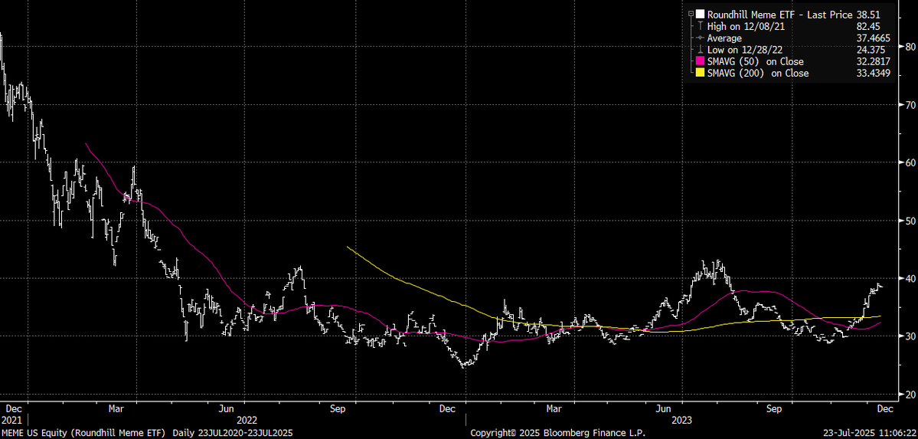Select 'SMAVG (50) on Close' legend label
The height and width of the screenshot is (439, 918).
(755, 61)
